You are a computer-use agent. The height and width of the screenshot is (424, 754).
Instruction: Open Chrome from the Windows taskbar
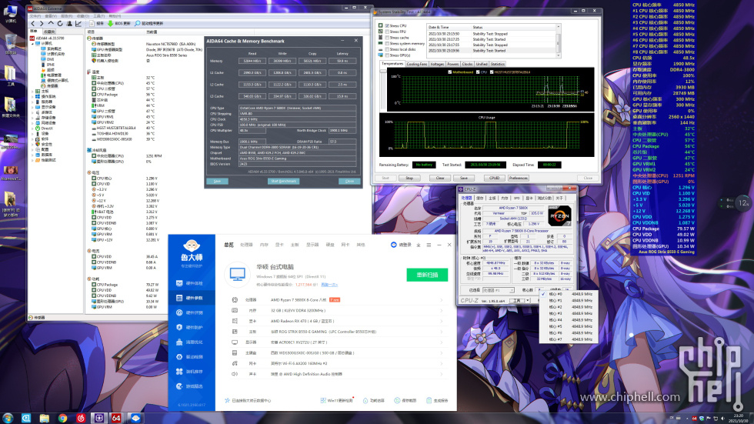[62, 419]
